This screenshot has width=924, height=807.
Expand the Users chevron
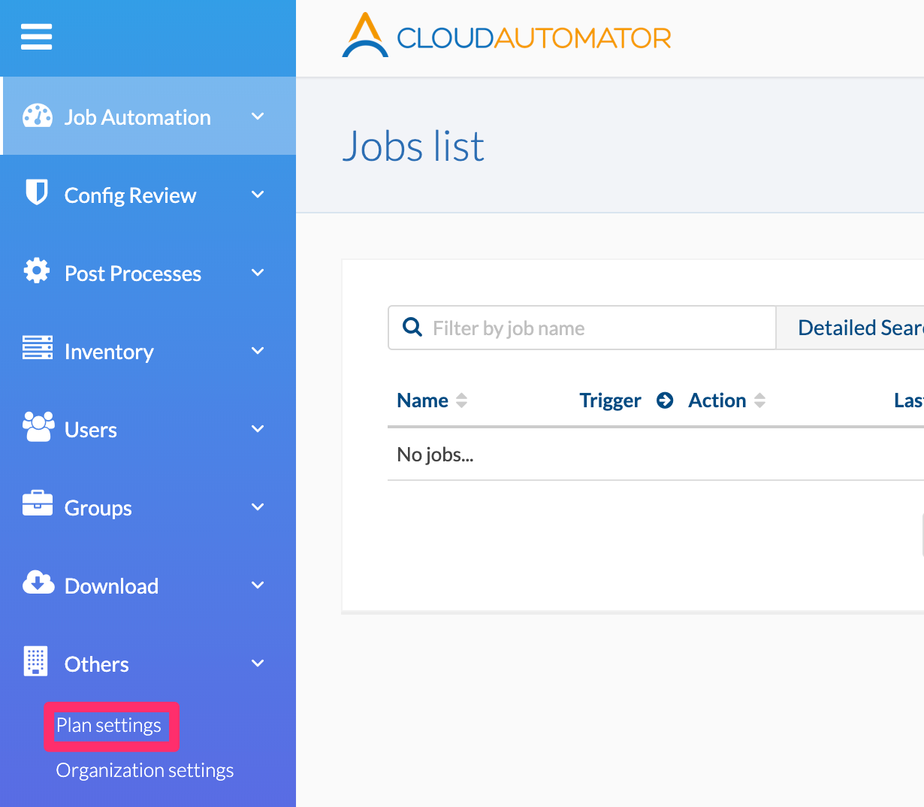(258, 429)
